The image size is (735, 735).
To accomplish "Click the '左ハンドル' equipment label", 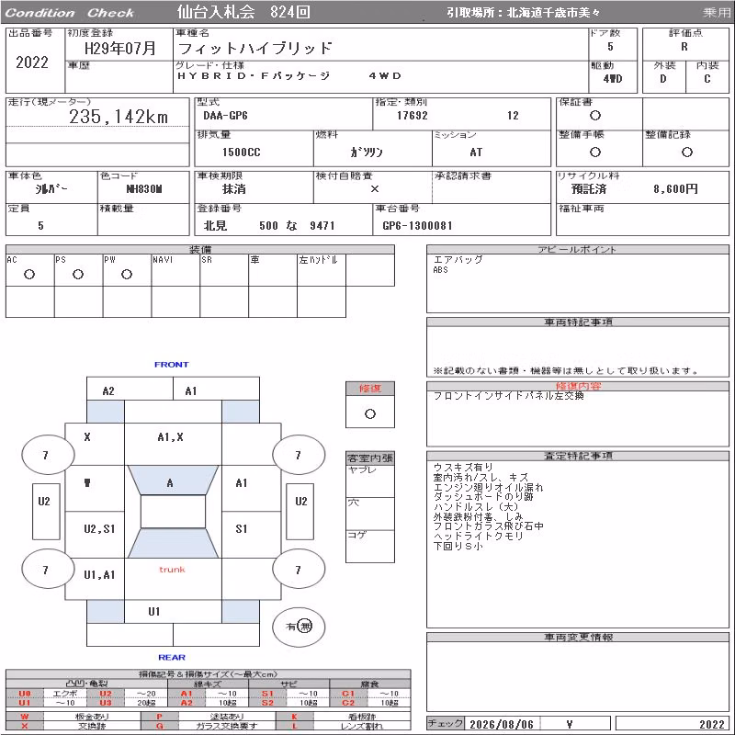I will (318, 259).
